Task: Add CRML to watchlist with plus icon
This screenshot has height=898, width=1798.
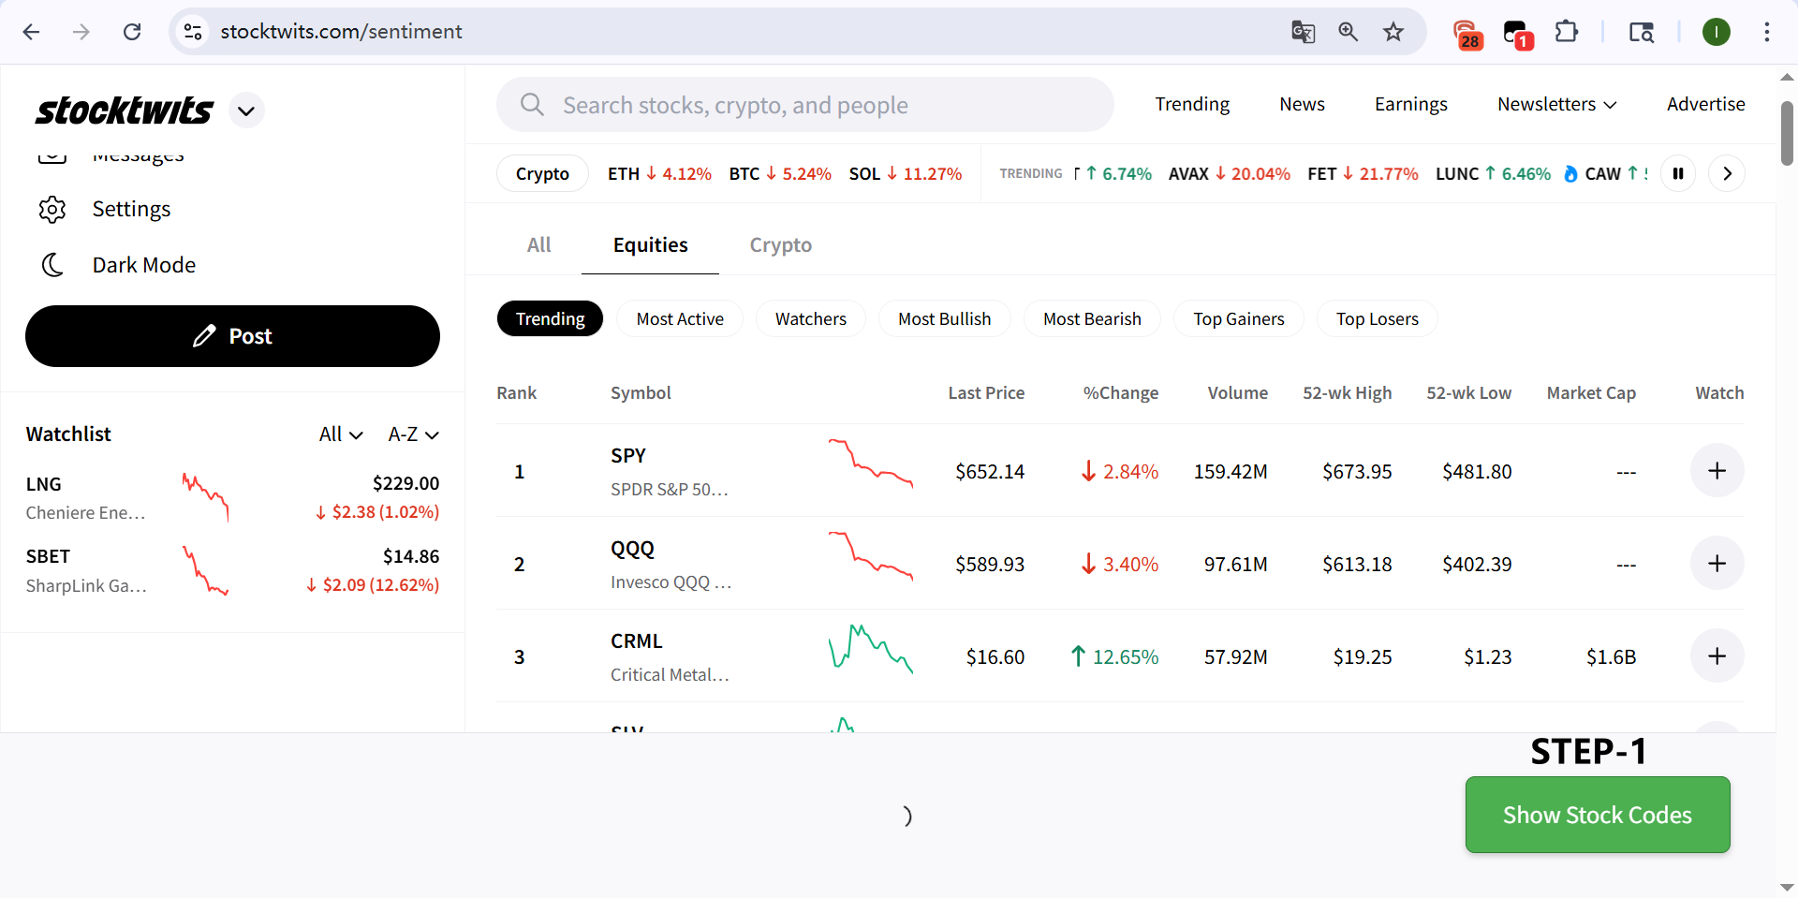Action: [x=1717, y=655]
